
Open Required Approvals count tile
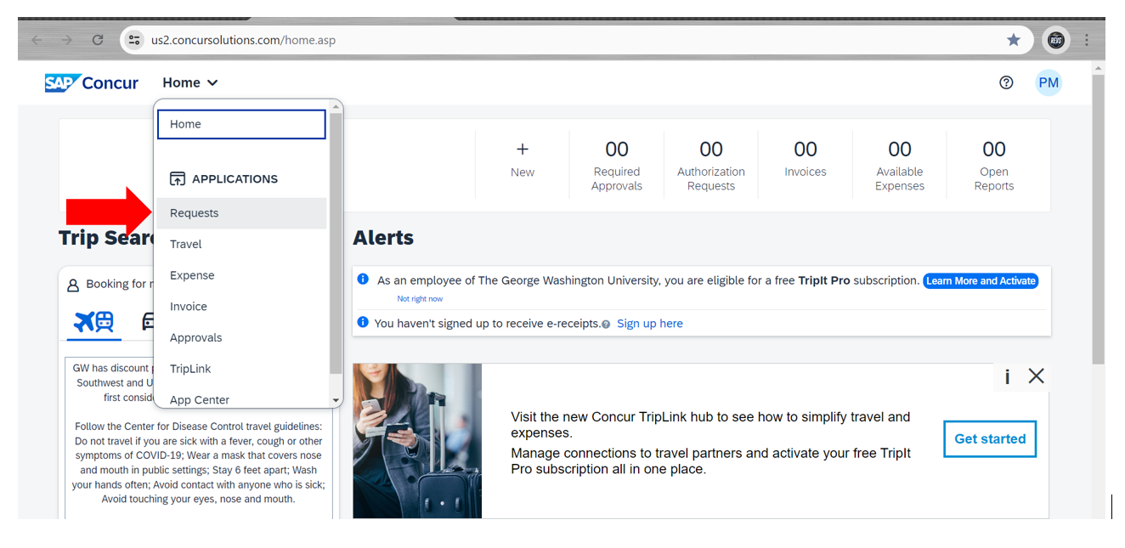617,166
